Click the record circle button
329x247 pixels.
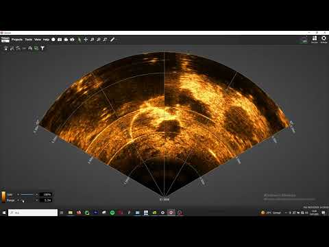click(53, 40)
